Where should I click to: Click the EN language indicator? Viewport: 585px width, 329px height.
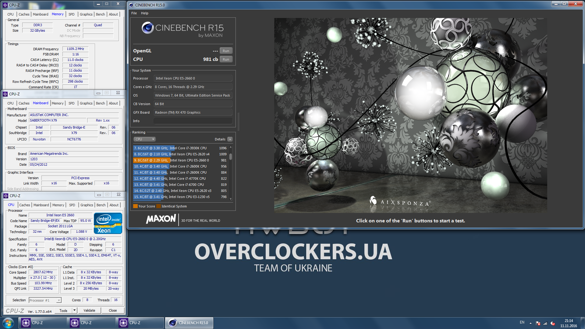pos(522,322)
